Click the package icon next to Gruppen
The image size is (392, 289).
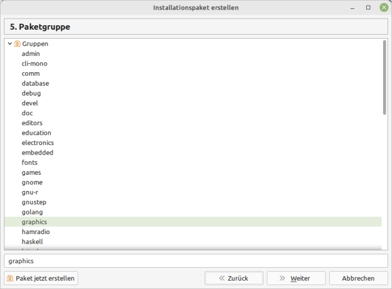17,44
